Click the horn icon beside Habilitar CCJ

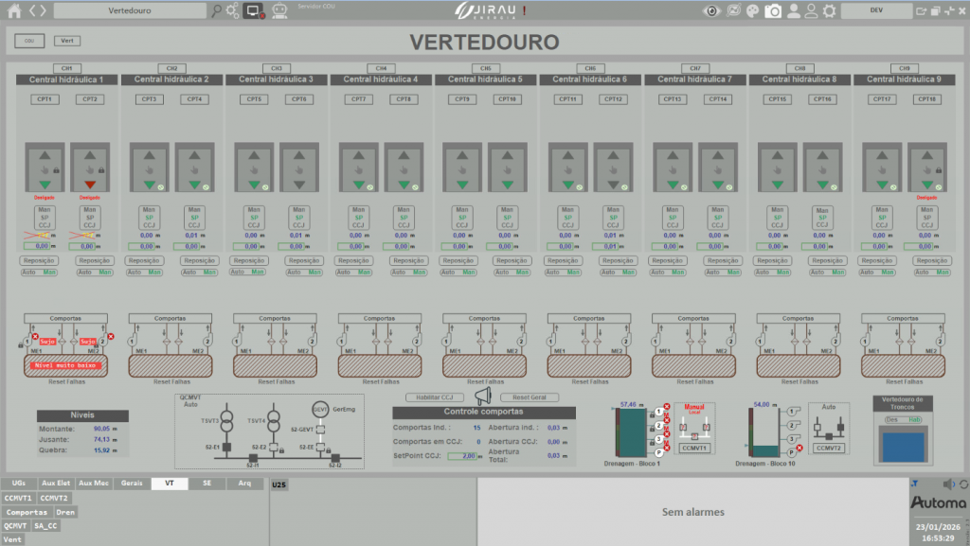[x=483, y=397]
